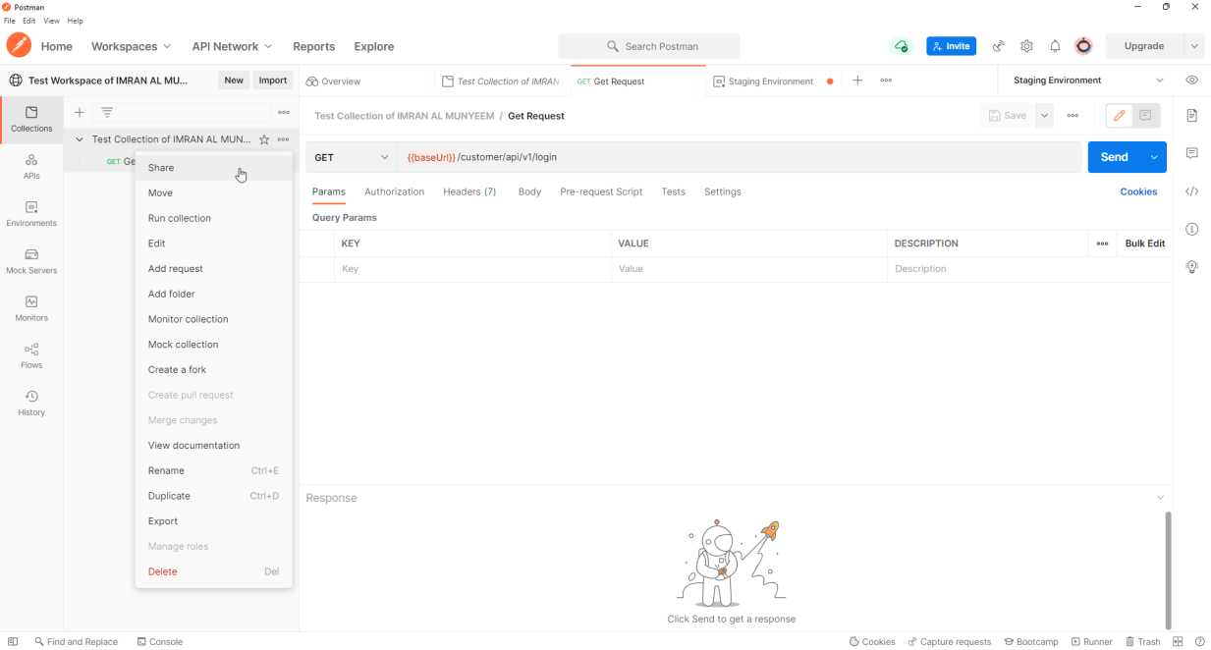The height and width of the screenshot is (650, 1211).
Task: Open the Upgrade dropdown arrow
Action: pos(1194,46)
